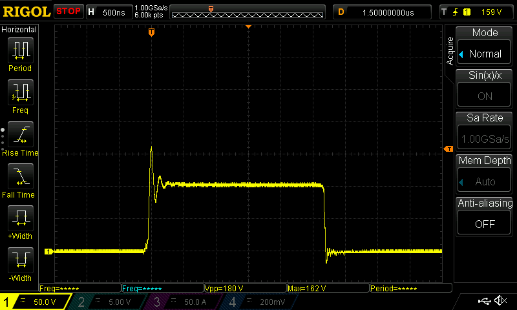The height and width of the screenshot is (310, 517).
Task: Open the Acquire Mode Normal dropdown
Action: [x=485, y=54]
